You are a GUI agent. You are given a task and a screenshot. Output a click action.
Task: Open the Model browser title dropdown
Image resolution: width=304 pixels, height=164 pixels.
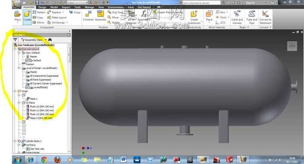coord(19,35)
